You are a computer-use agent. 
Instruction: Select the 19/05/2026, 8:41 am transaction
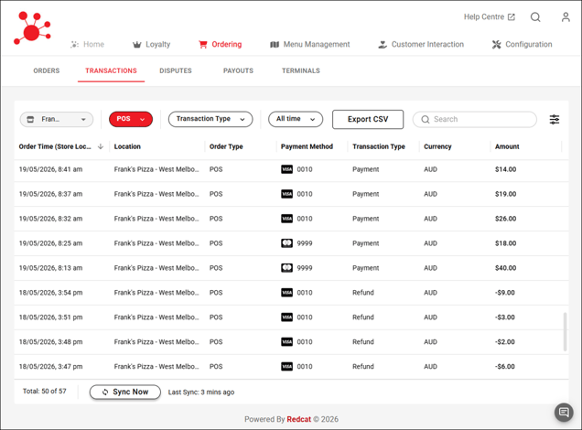(x=291, y=169)
